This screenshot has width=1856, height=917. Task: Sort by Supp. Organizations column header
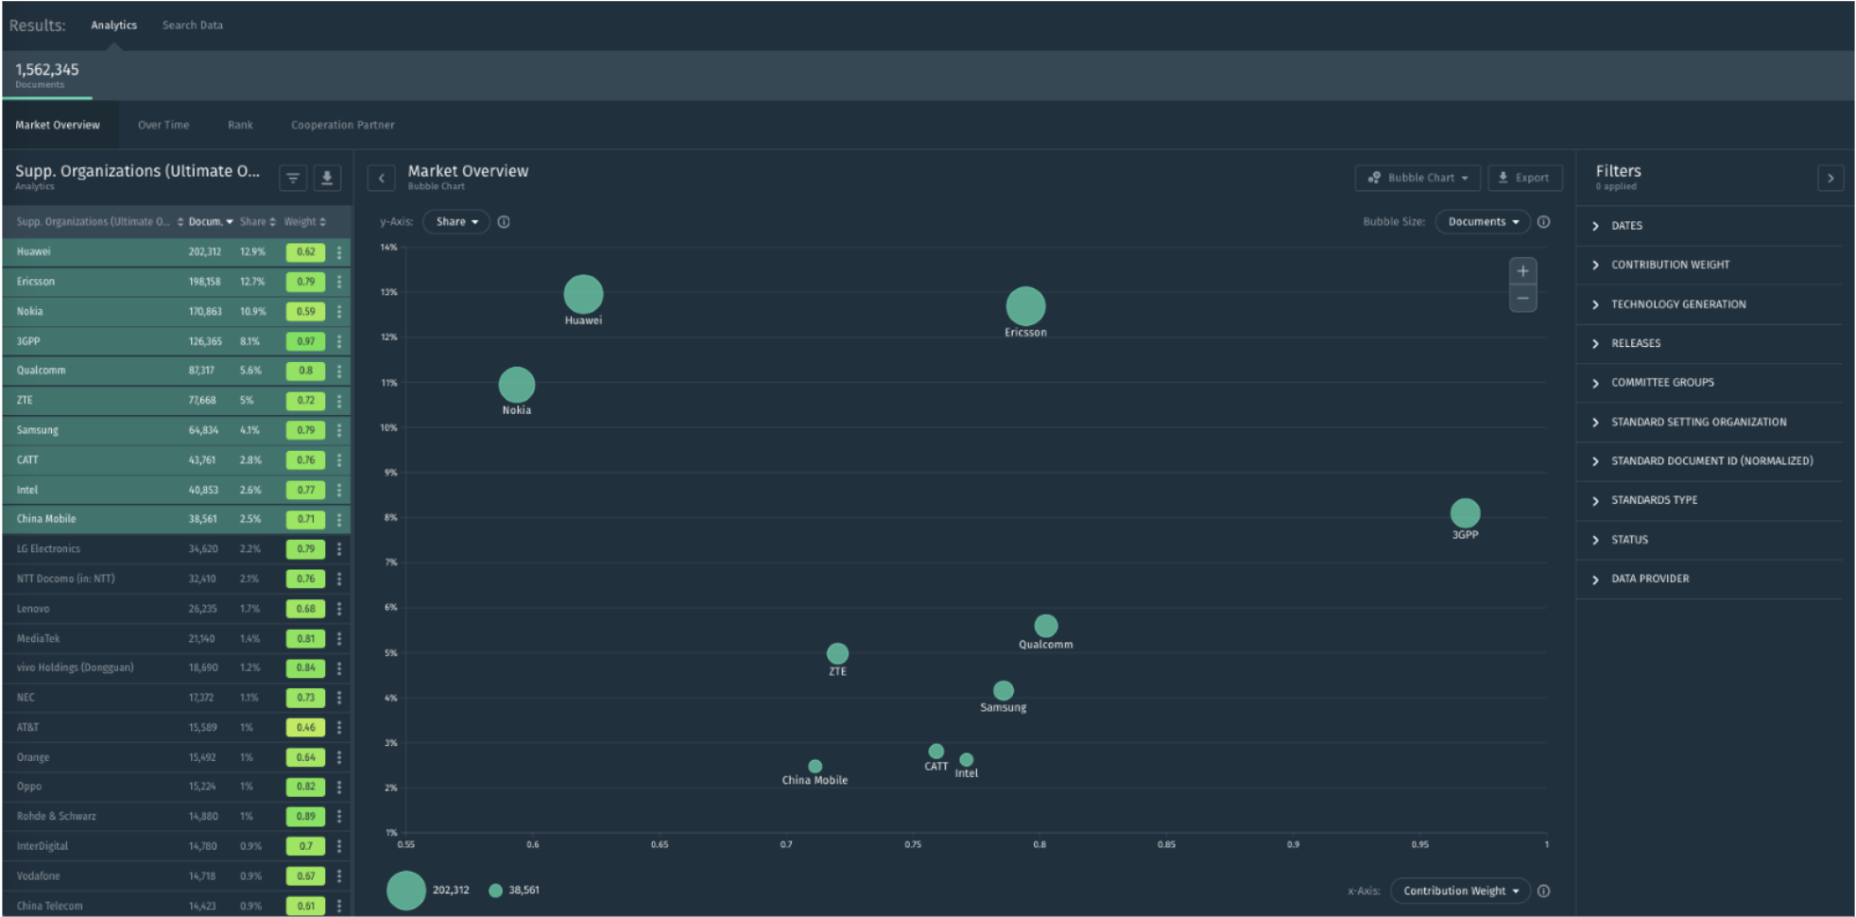99,222
